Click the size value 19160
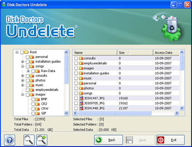Image resolution: width=192 pixels, height=147 pixels. coord(123,98)
